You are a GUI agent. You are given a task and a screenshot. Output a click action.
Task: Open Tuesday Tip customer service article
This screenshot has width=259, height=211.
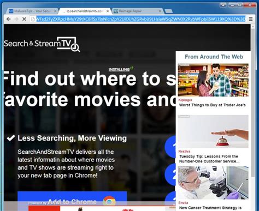click(x=209, y=159)
